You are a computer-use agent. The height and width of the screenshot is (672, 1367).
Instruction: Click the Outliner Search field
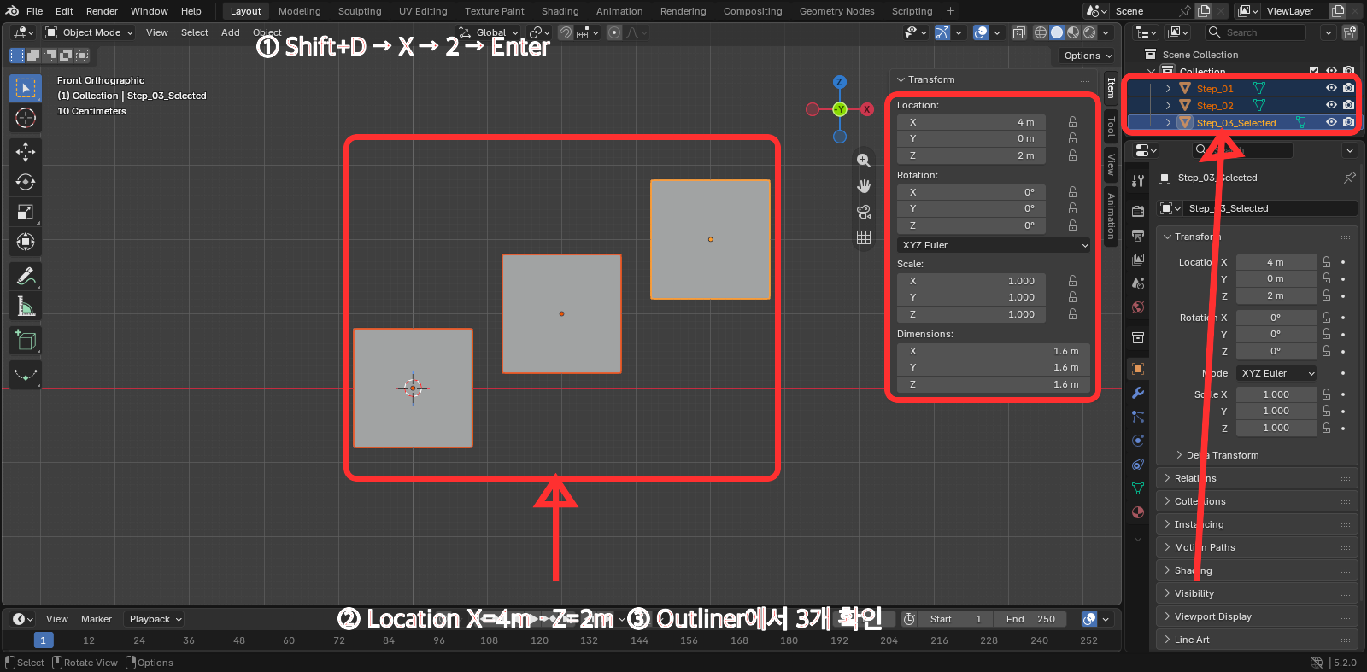(1256, 32)
